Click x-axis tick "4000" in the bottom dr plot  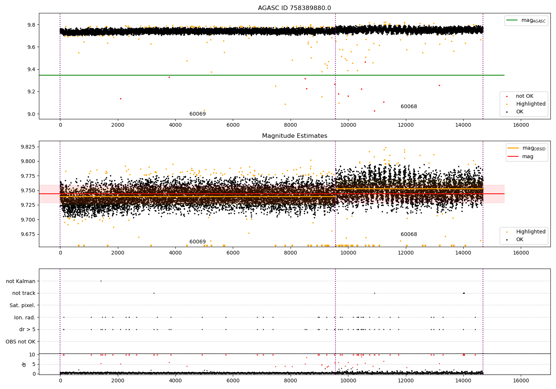click(175, 381)
